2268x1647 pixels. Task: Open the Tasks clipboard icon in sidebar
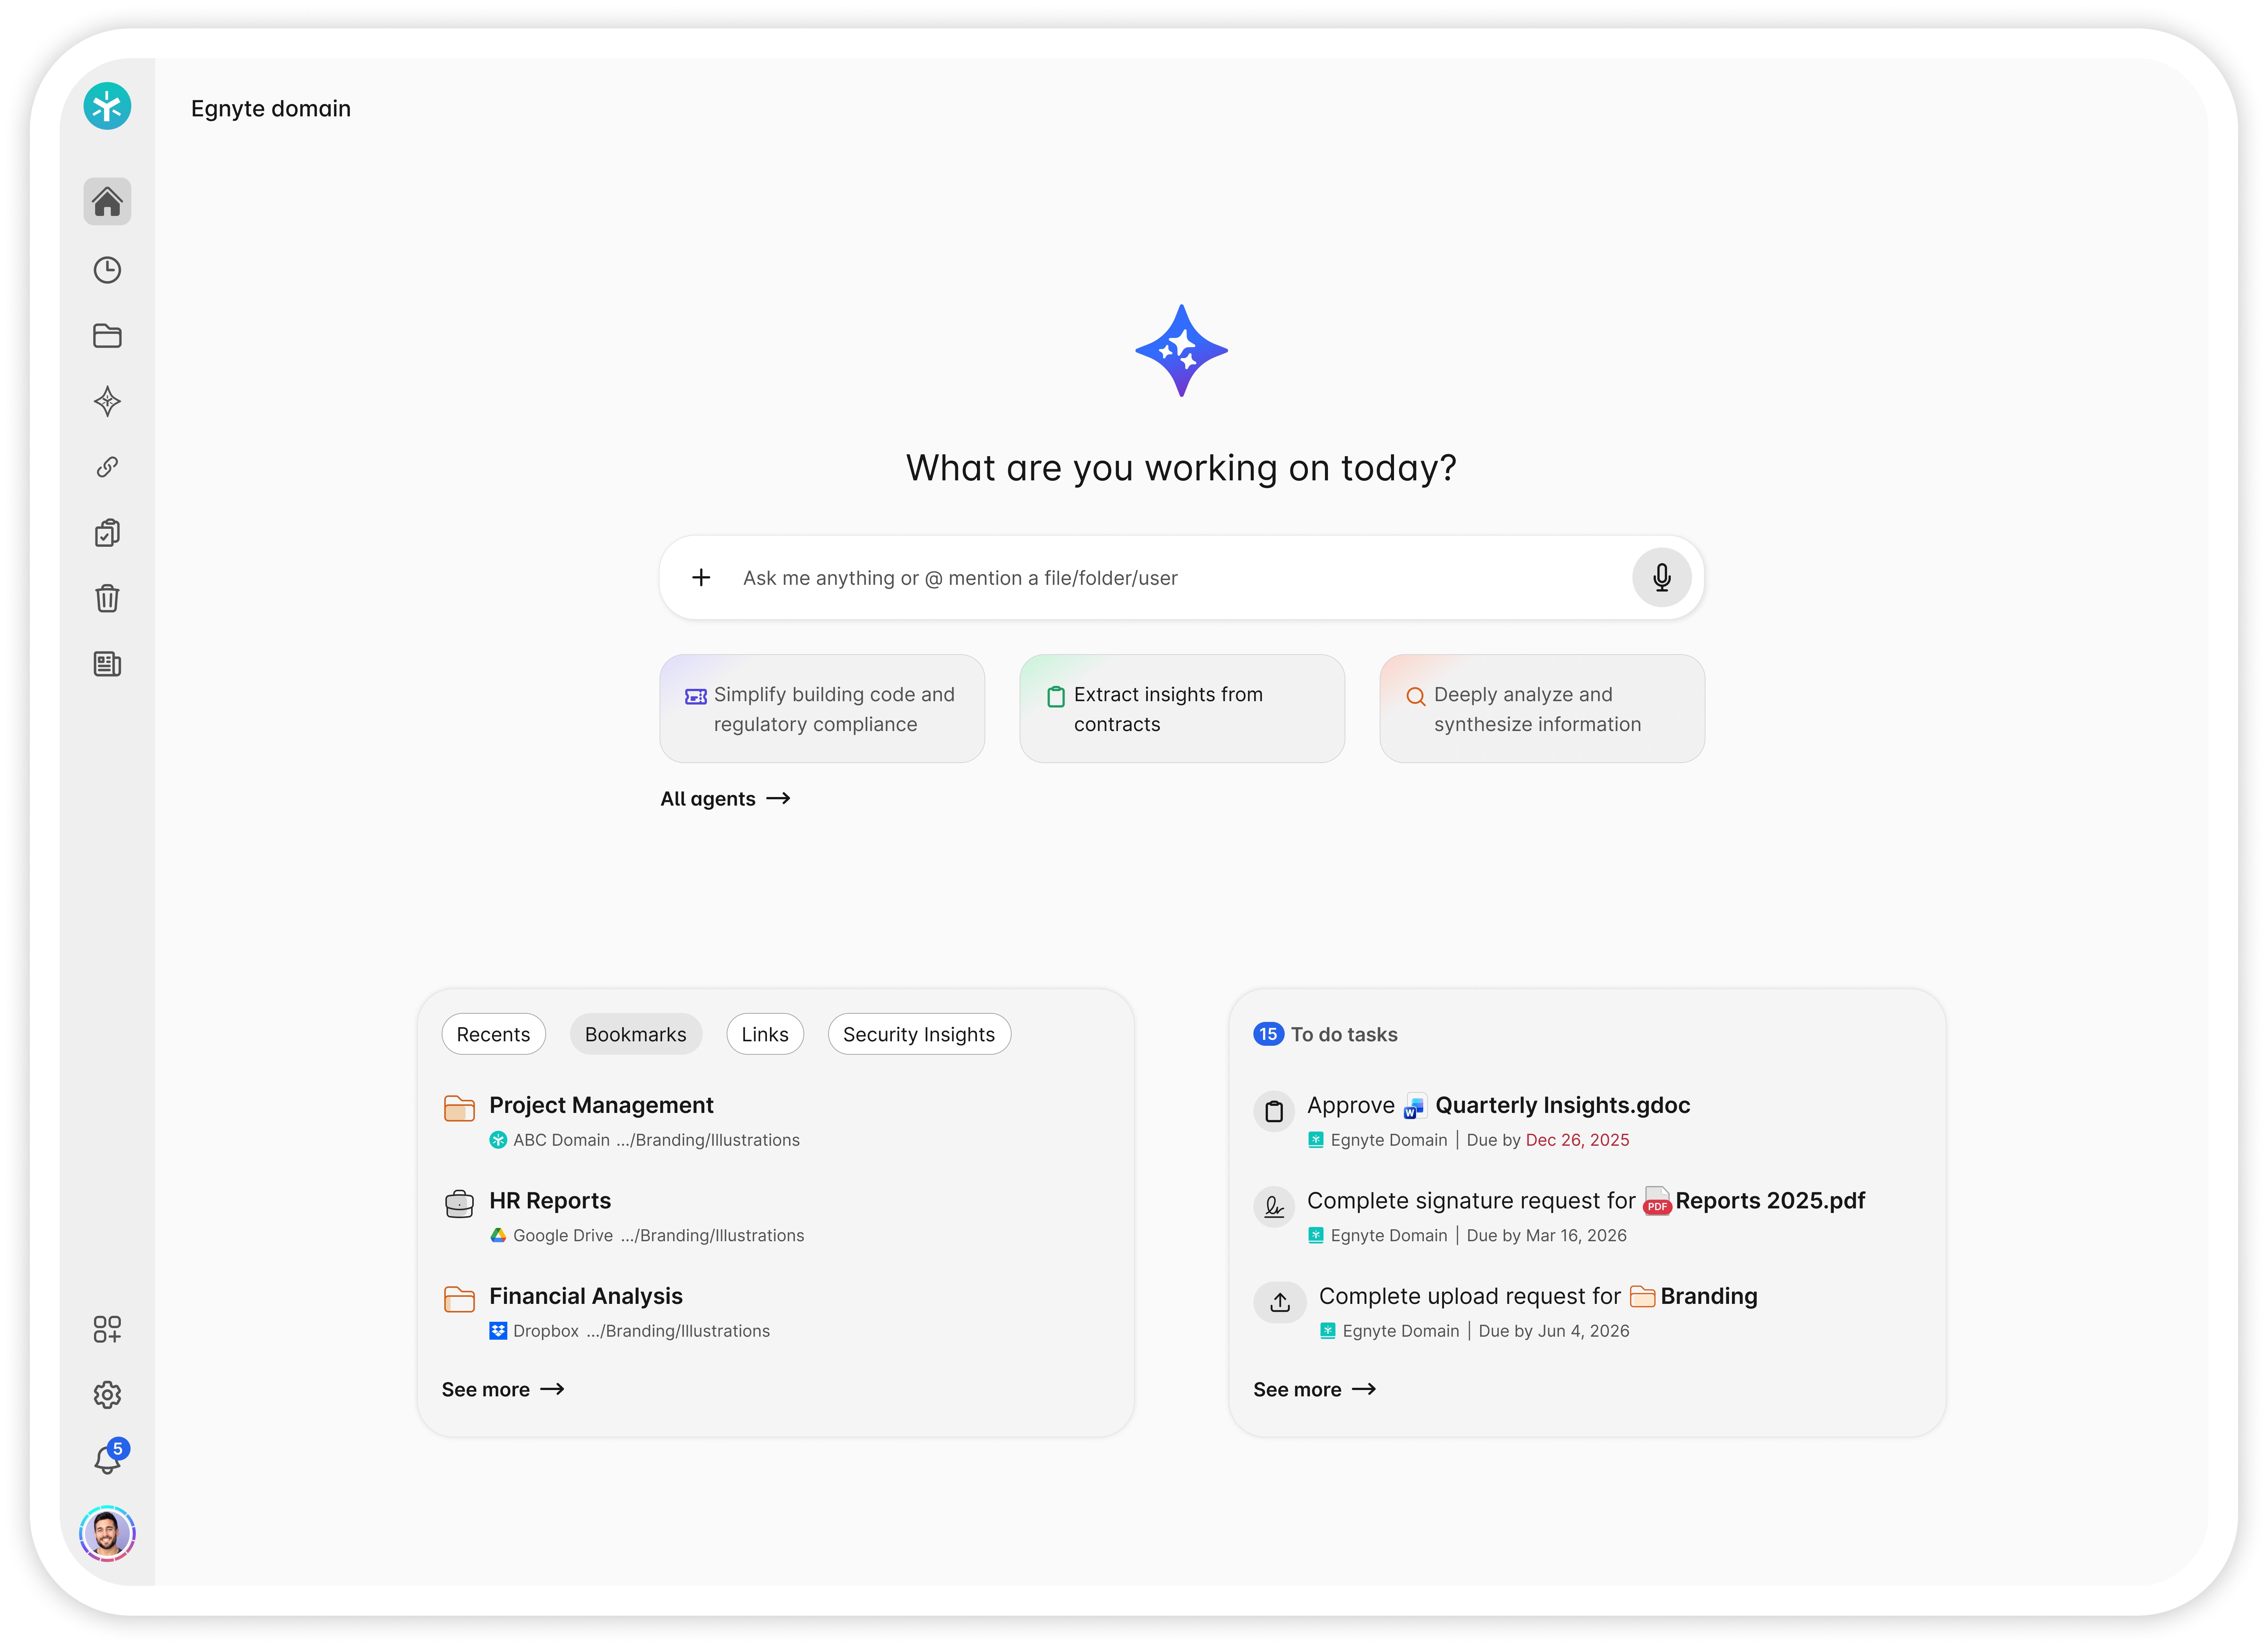point(107,533)
